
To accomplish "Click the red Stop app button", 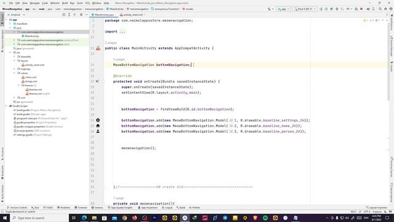I will click(x=361, y=9).
